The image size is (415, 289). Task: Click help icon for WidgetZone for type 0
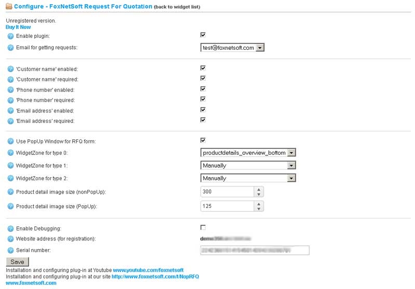10,153
